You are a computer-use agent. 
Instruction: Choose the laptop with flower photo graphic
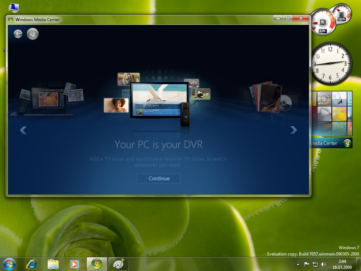pyautogui.click(x=47, y=100)
